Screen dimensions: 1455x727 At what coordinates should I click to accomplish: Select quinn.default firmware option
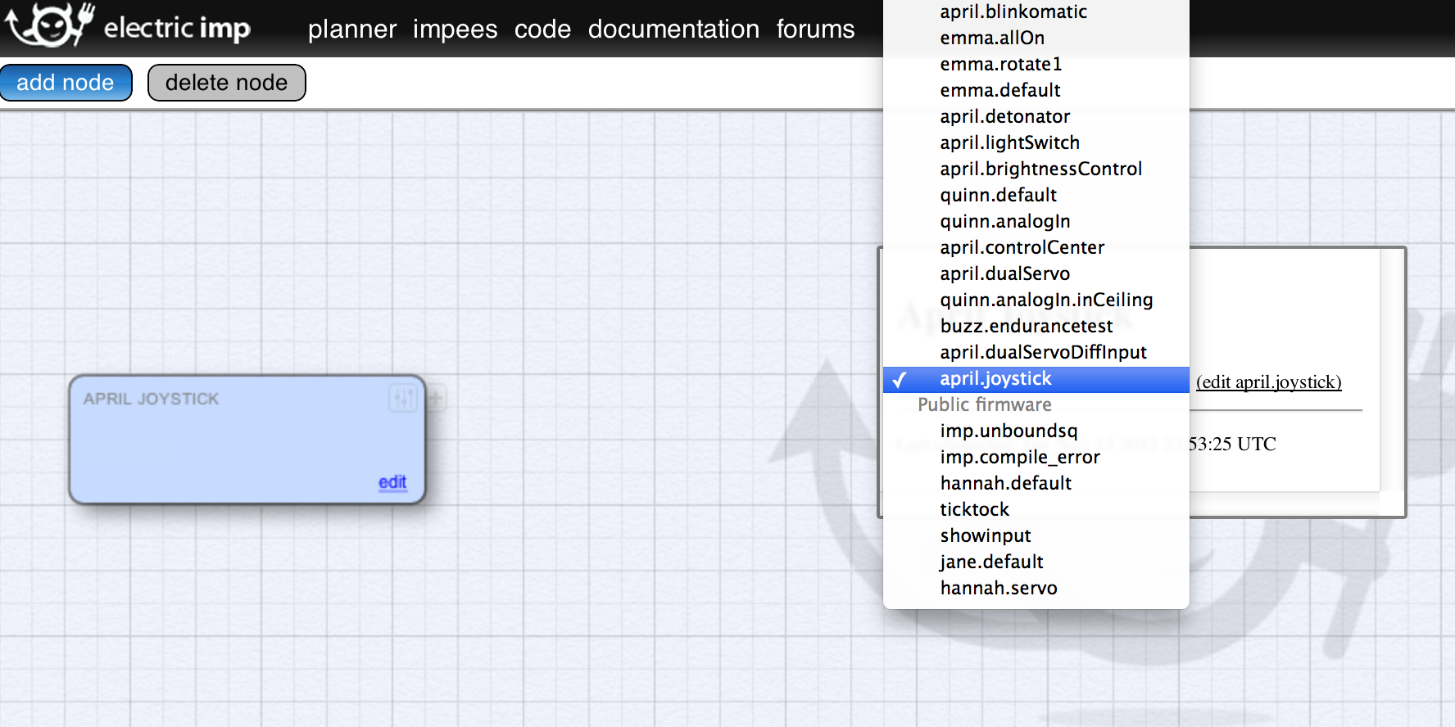(x=1036, y=195)
